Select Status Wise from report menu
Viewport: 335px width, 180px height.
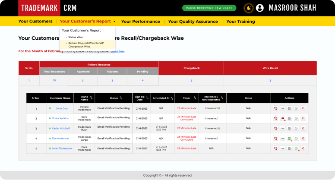[x=76, y=37]
